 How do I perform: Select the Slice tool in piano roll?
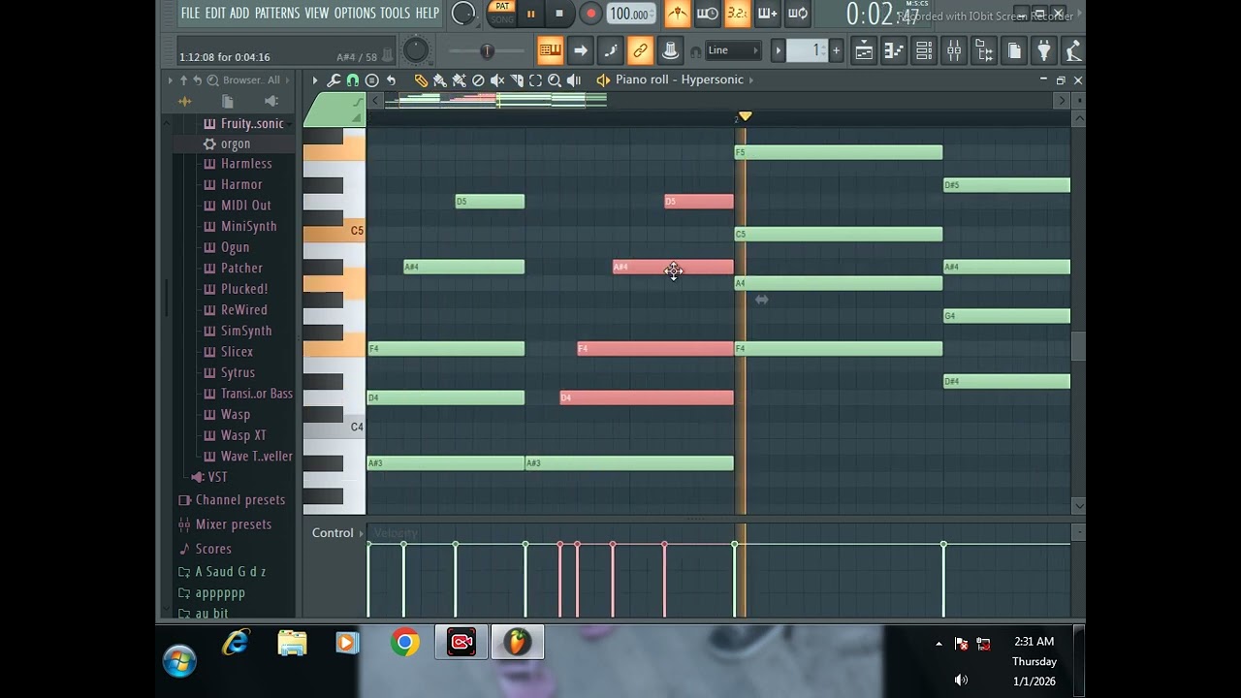click(x=517, y=80)
